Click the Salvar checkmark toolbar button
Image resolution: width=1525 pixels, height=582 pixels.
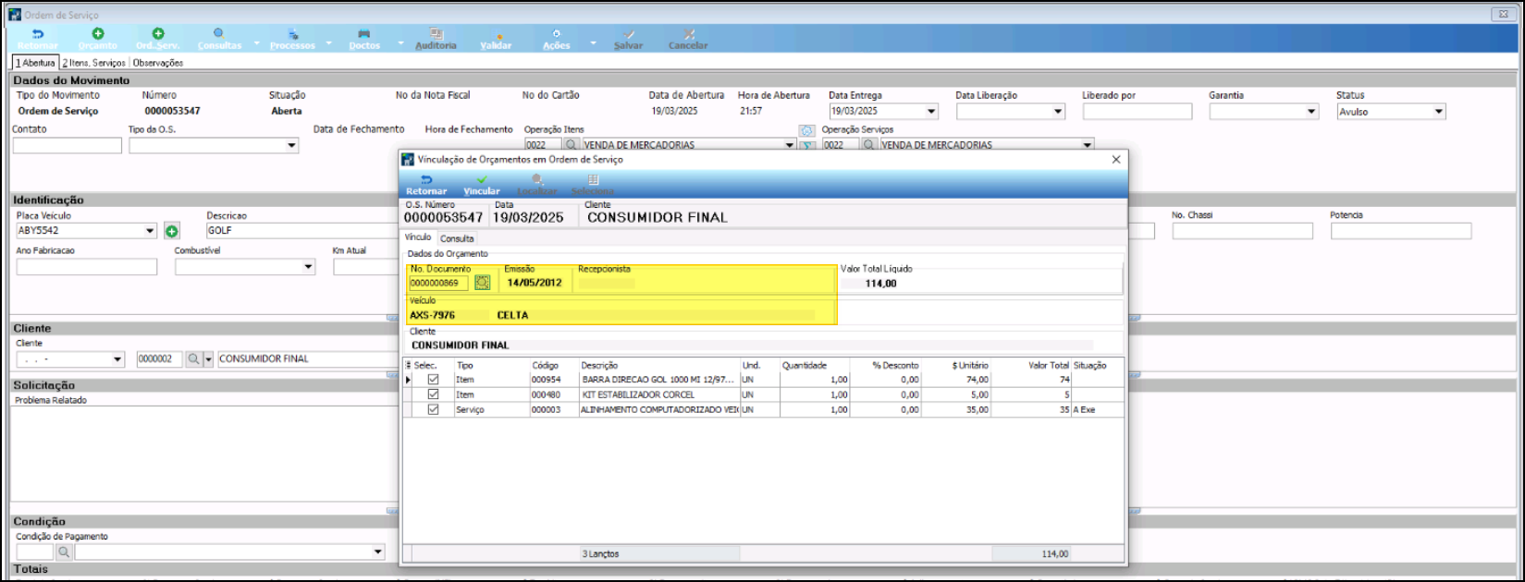click(629, 39)
